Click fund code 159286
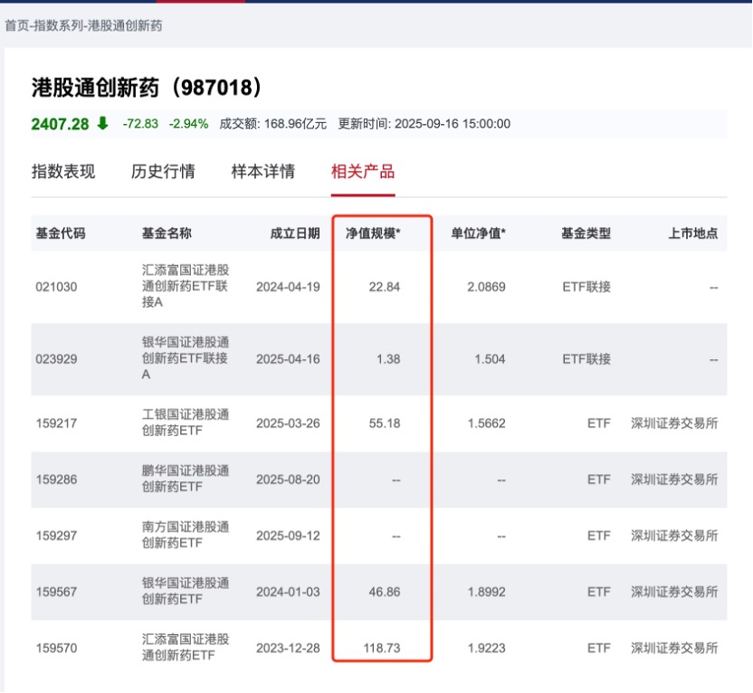This screenshot has height=693, width=753. (56, 479)
